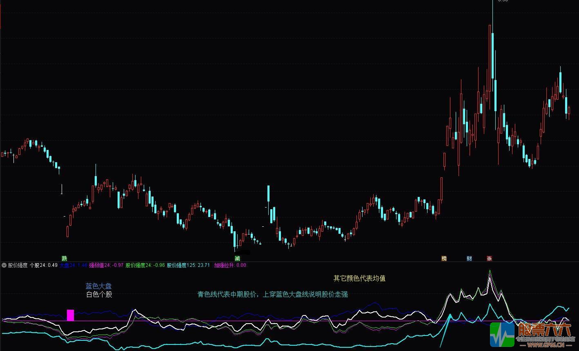Select the blue 大盘24 value readout

tap(73, 265)
